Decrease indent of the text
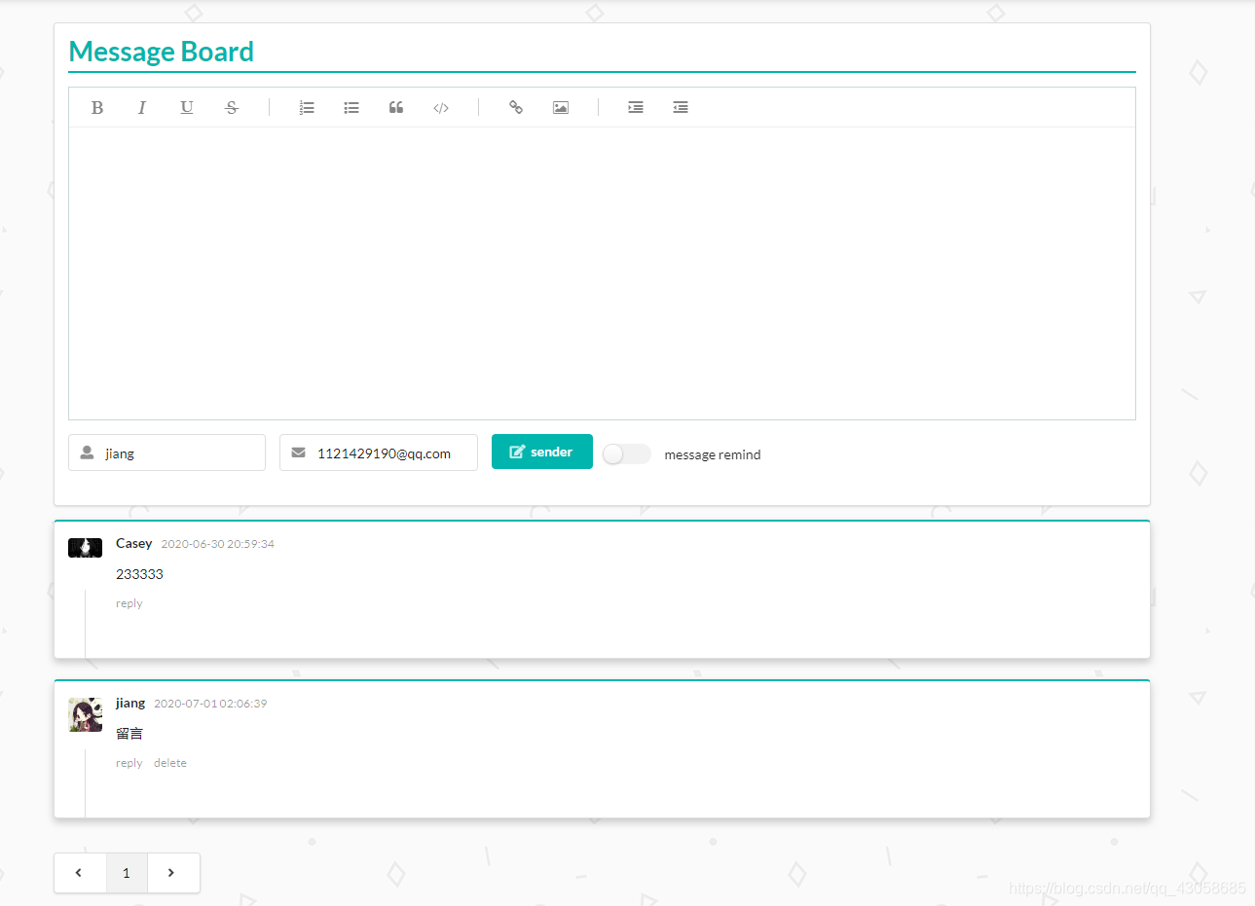Viewport: 1255px width, 906px height. (681, 108)
